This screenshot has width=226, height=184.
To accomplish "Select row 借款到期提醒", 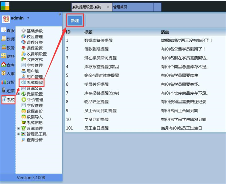I will click(x=145, y=49).
